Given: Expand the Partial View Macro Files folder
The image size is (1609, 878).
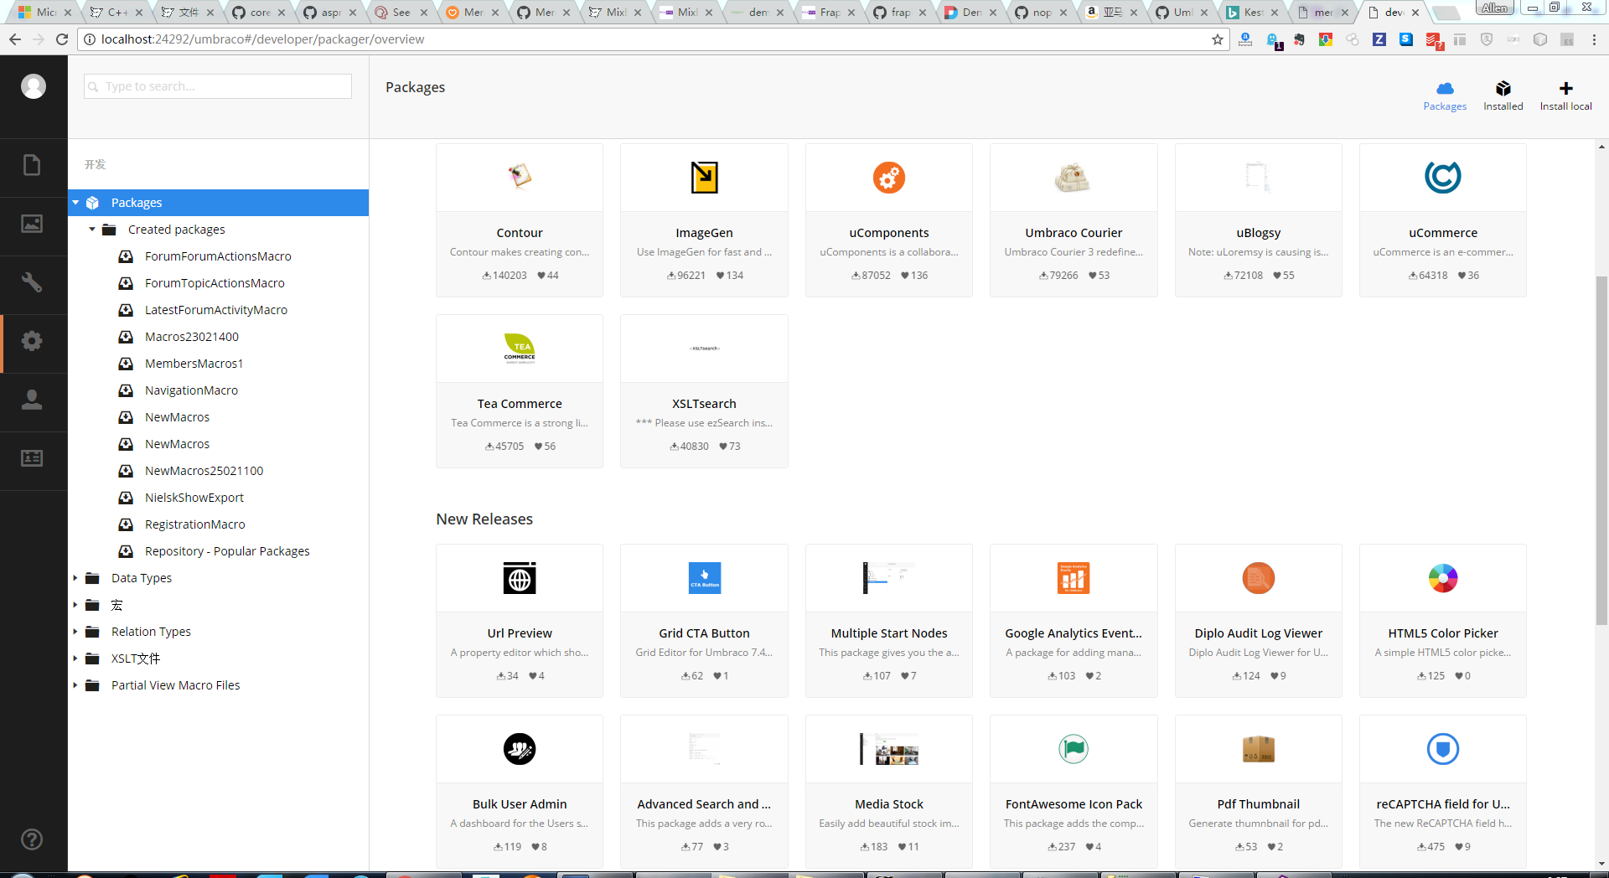Looking at the screenshot, I should pyautogui.click(x=75, y=685).
